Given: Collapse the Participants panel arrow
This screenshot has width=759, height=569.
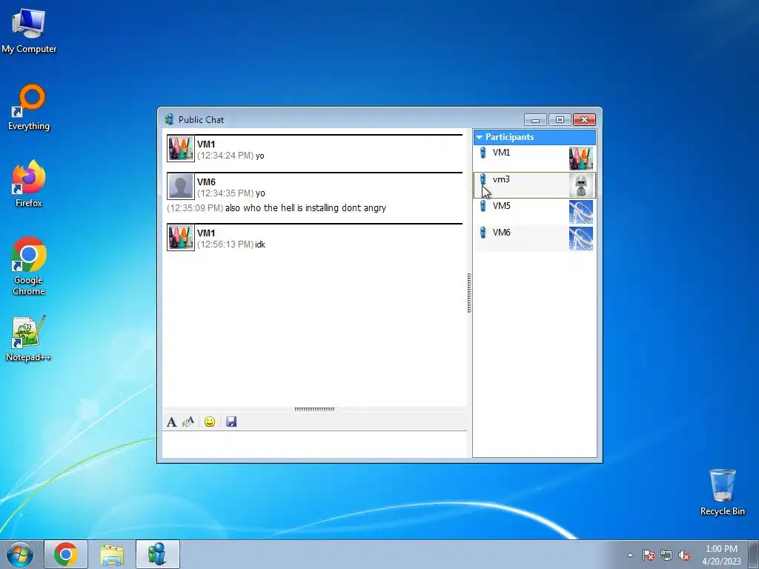Looking at the screenshot, I should 480,137.
